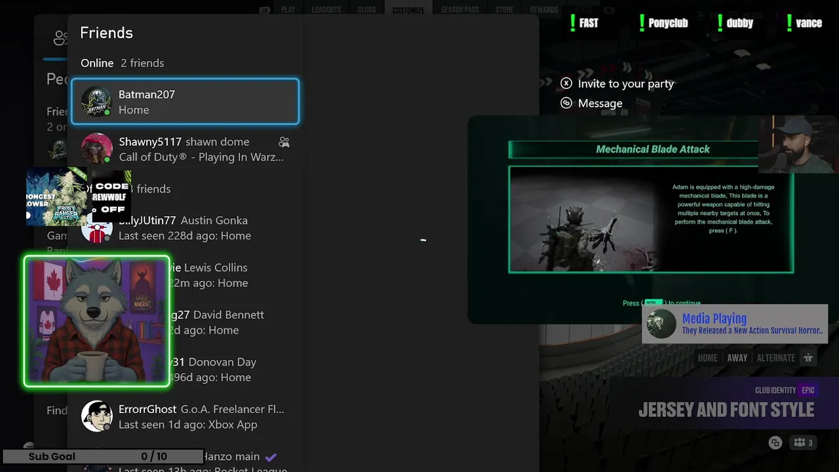
Task: Click the CODE BREWWOLF promo badge
Action: click(111, 197)
